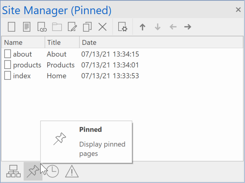The height and width of the screenshot is (183, 245).
Task: Click the Home title cell
Action: (57, 76)
